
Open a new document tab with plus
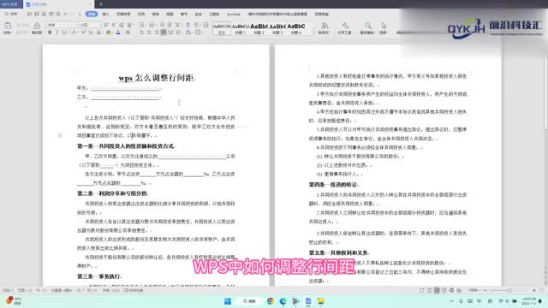pyautogui.click(x=101, y=4)
